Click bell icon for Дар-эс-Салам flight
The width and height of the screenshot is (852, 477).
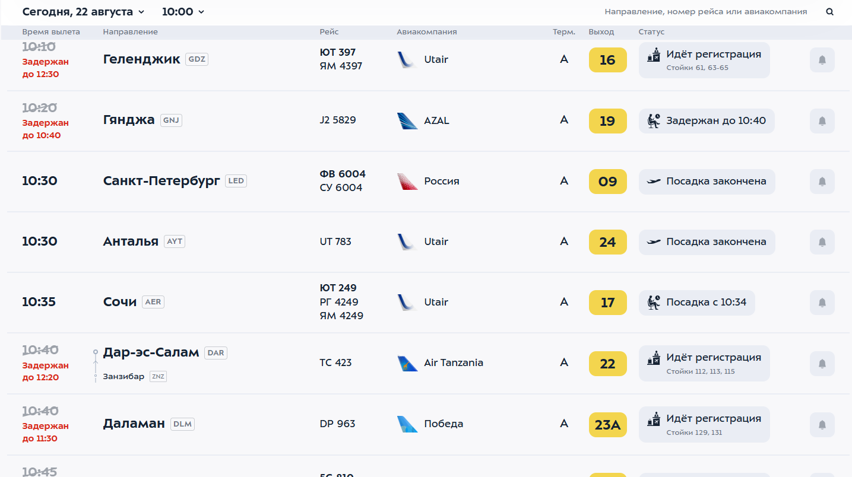point(822,364)
